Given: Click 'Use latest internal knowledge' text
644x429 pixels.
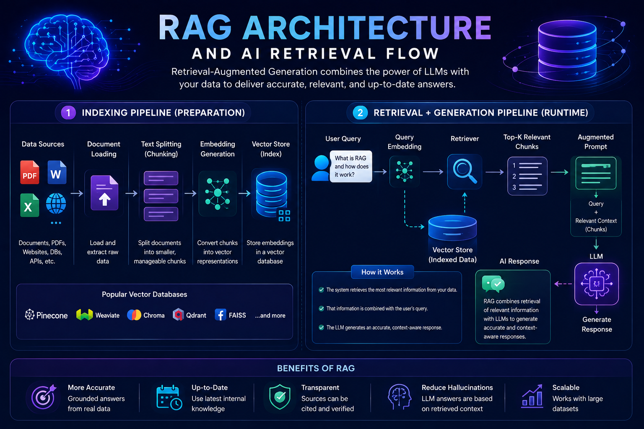Looking at the screenshot, I should (218, 403).
